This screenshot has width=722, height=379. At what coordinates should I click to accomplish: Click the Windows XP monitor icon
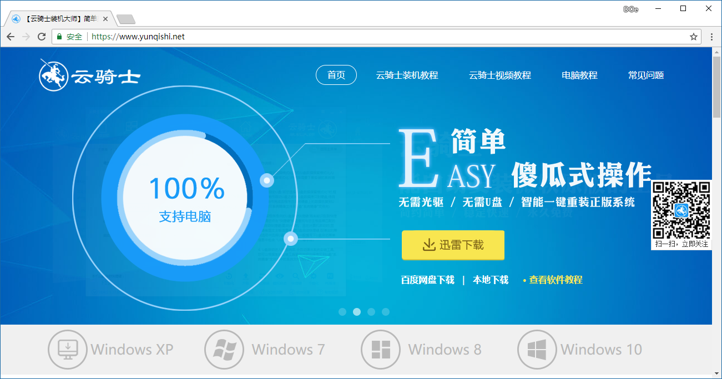(68, 350)
